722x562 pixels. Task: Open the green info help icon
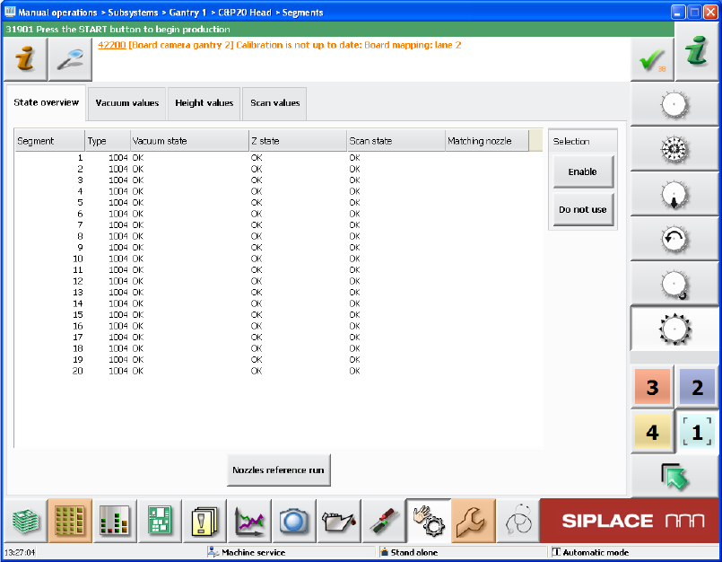point(696,51)
